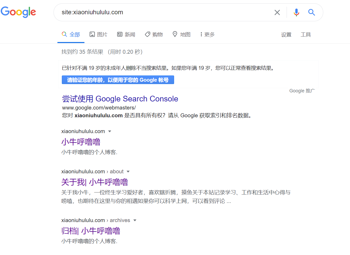350x255 pixels.
Task: Clear the search box with the X icon
Action: tap(277, 12)
